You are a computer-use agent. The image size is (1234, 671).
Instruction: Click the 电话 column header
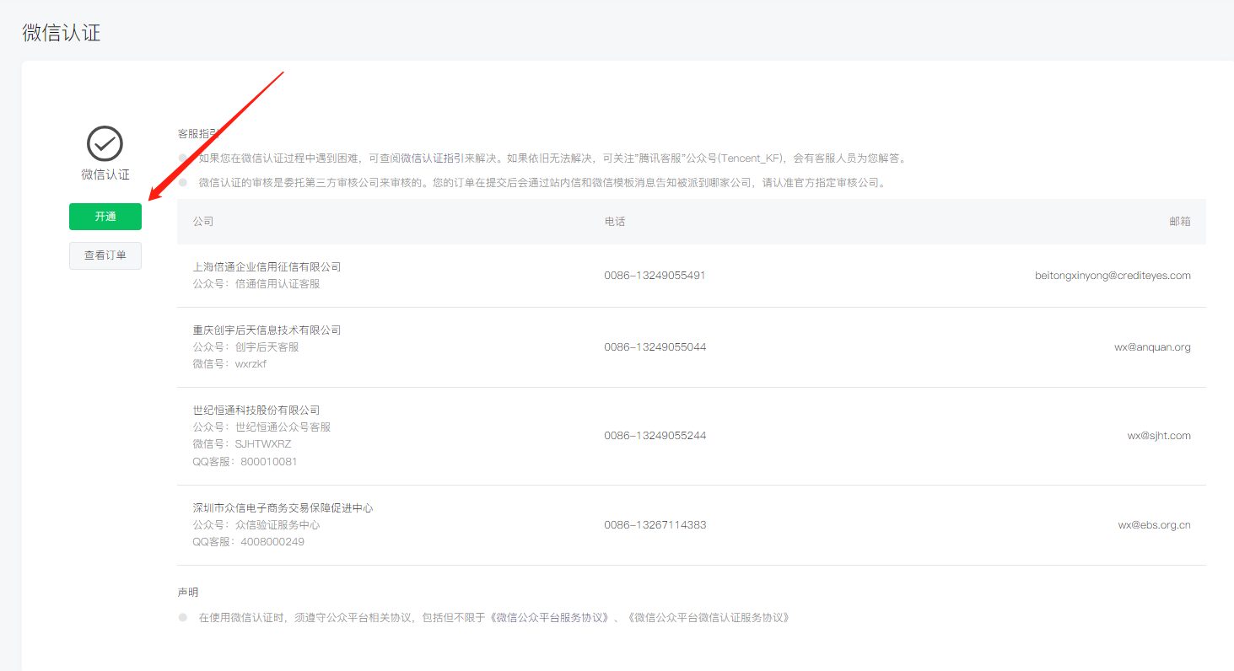pos(615,222)
